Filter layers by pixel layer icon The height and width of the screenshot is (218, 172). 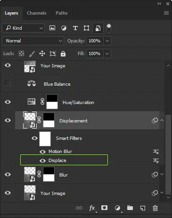[52, 28]
